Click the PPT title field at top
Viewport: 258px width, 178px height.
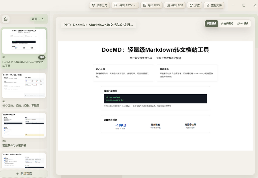[98, 25]
